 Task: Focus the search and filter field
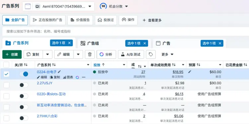(x=125, y=31)
